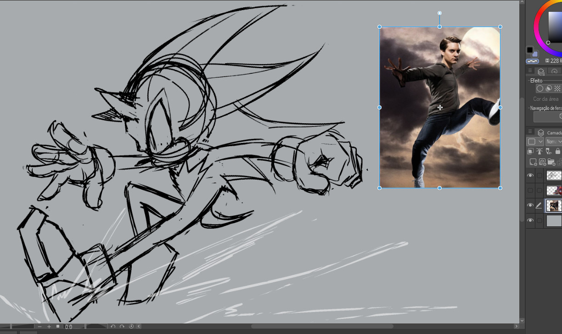Open the Layer Property panel menu
Viewport: 562px width, 334px height.
coord(530,71)
